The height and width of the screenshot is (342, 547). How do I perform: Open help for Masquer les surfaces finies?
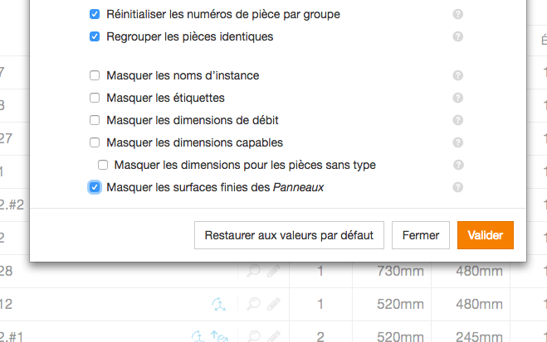[x=457, y=187]
